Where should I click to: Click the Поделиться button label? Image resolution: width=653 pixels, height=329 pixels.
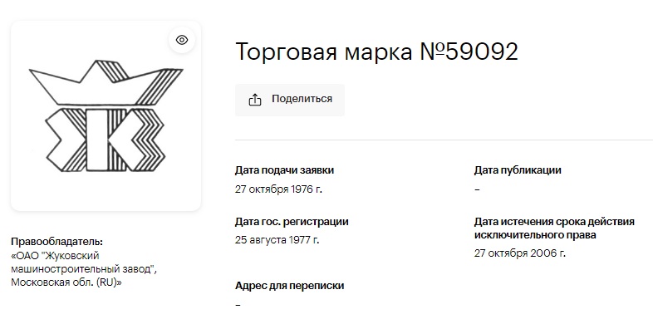click(302, 99)
